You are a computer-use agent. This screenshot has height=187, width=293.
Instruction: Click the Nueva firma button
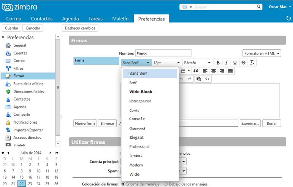[x=85, y=123]
